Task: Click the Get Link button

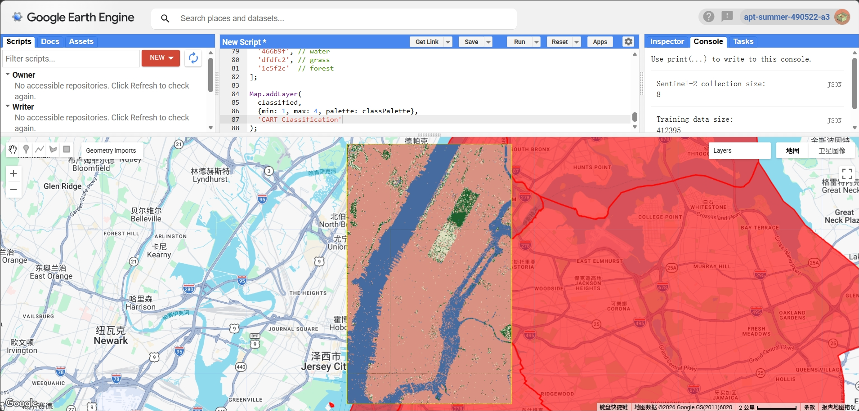Action: tap(427, 42)
